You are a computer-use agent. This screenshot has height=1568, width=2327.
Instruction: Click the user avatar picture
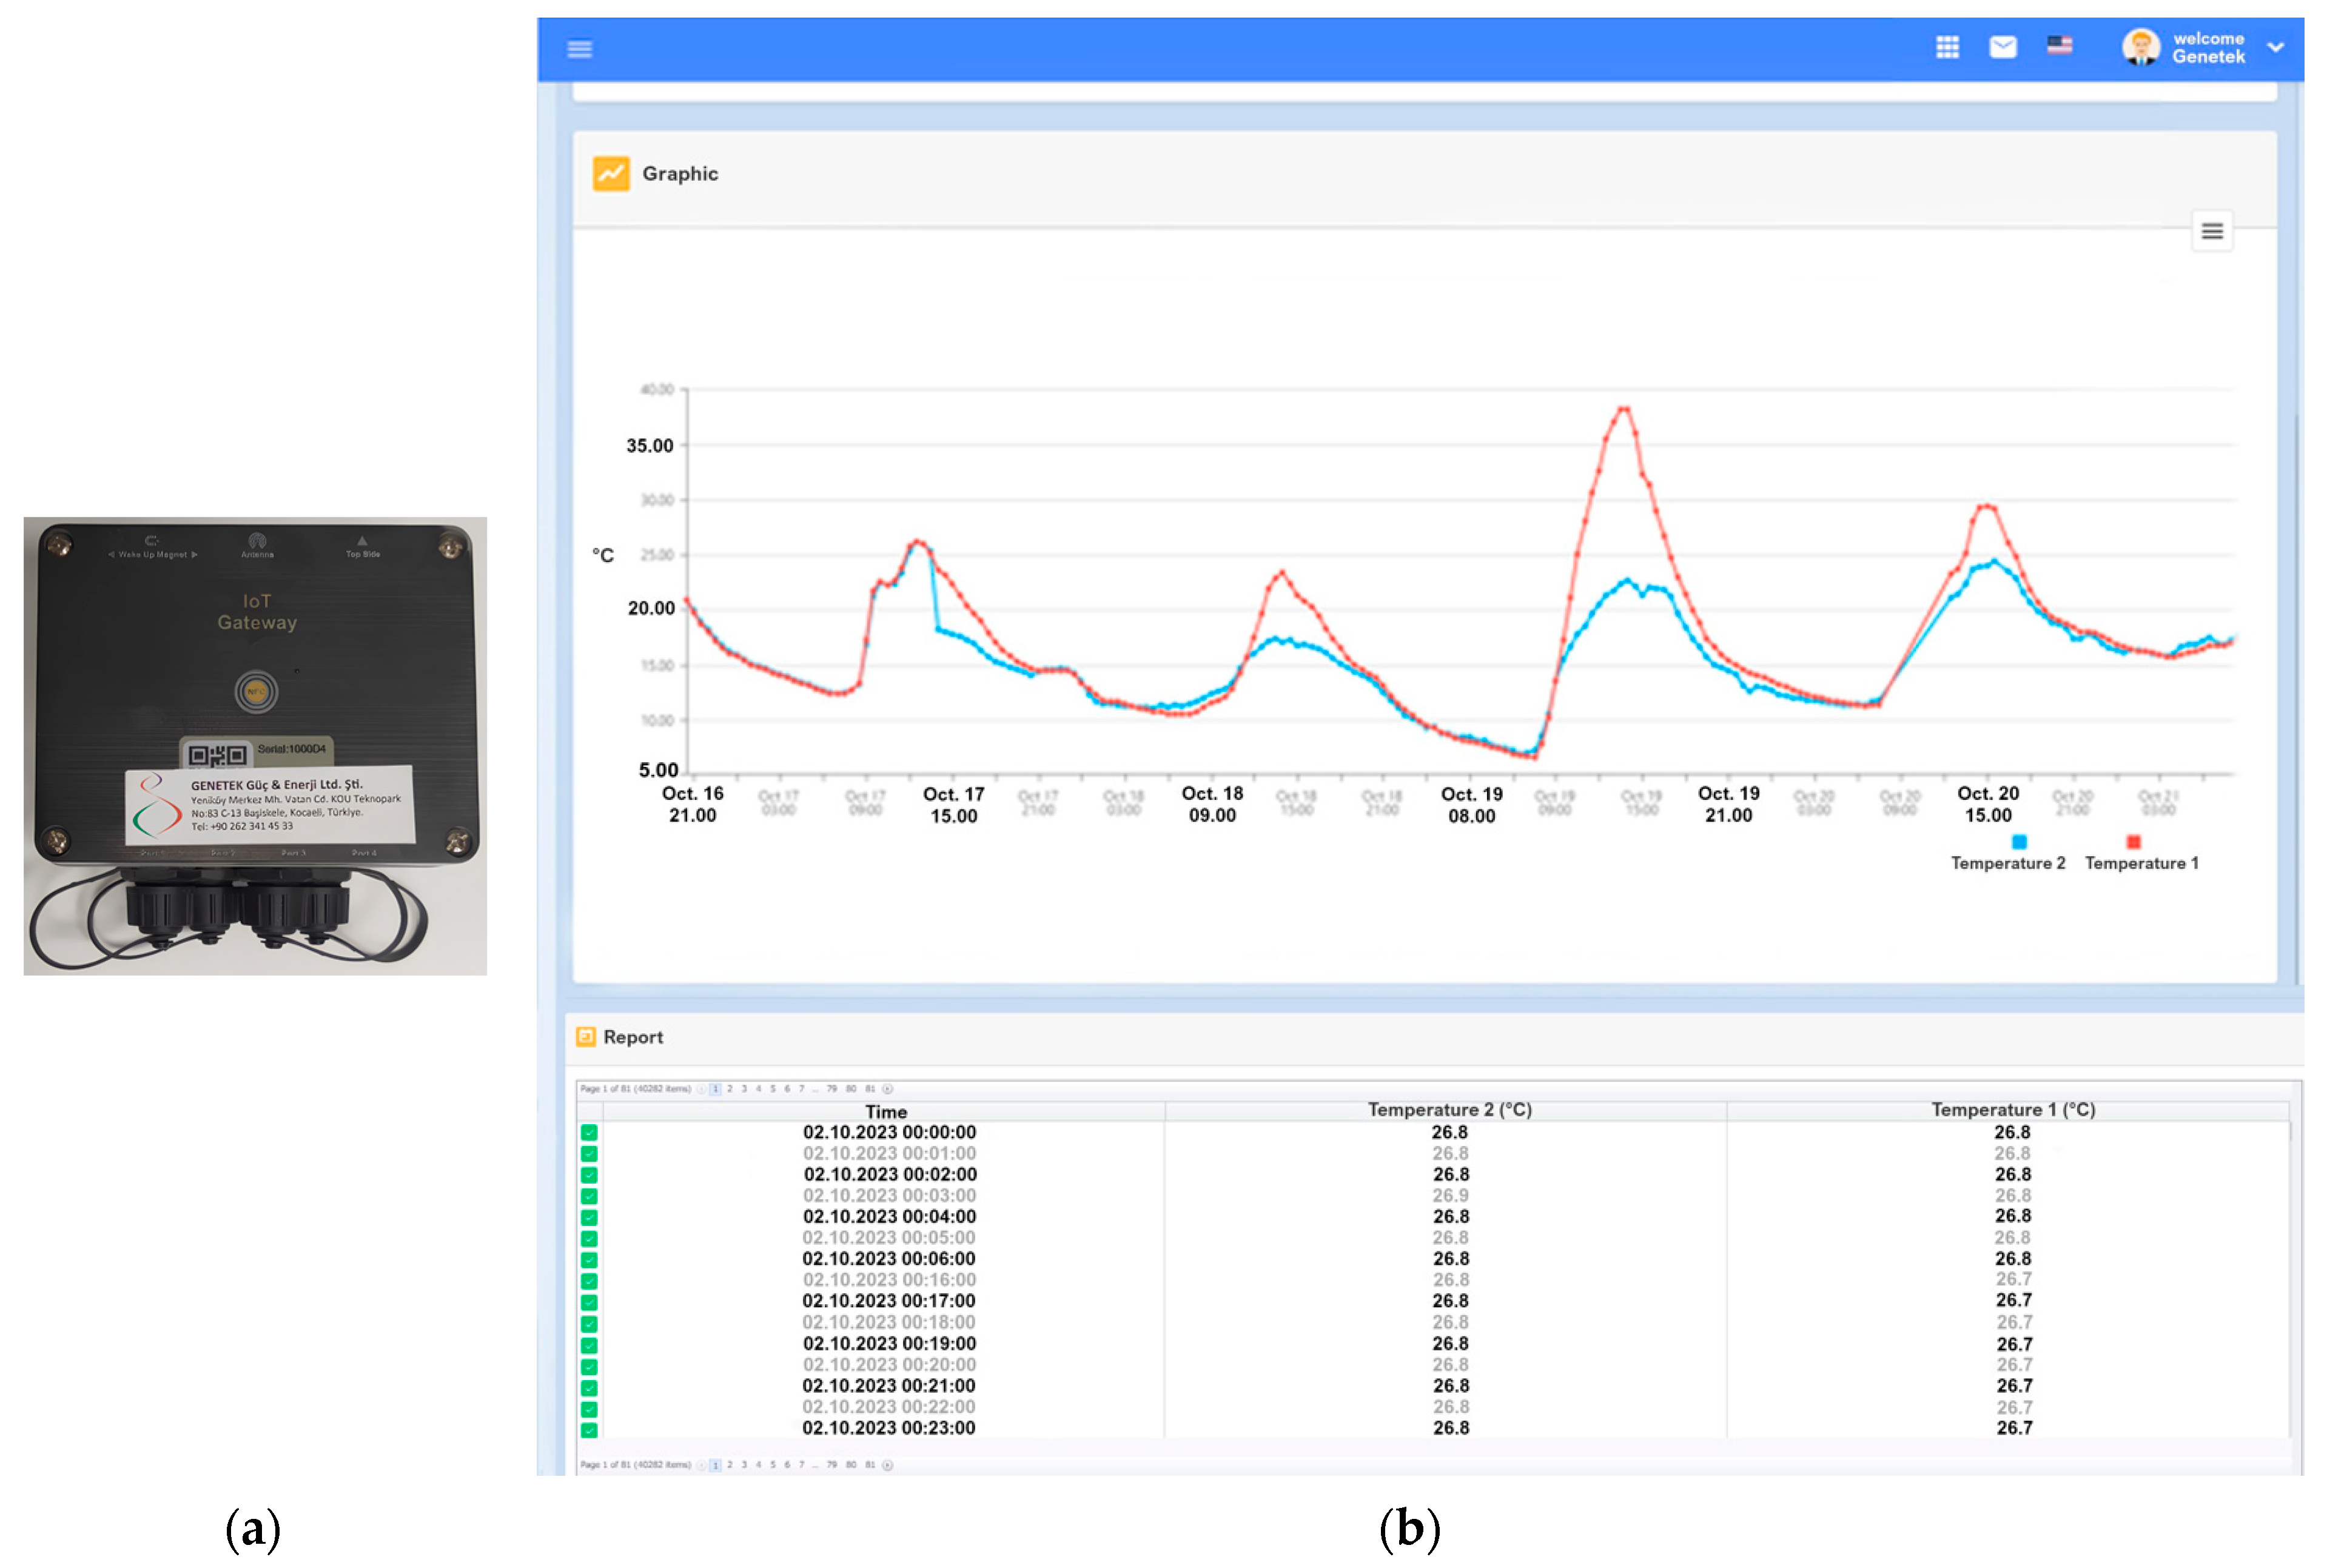coord(2140,47)
